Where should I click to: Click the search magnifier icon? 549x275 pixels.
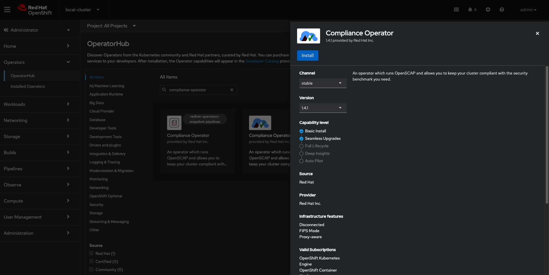(164, 90)
